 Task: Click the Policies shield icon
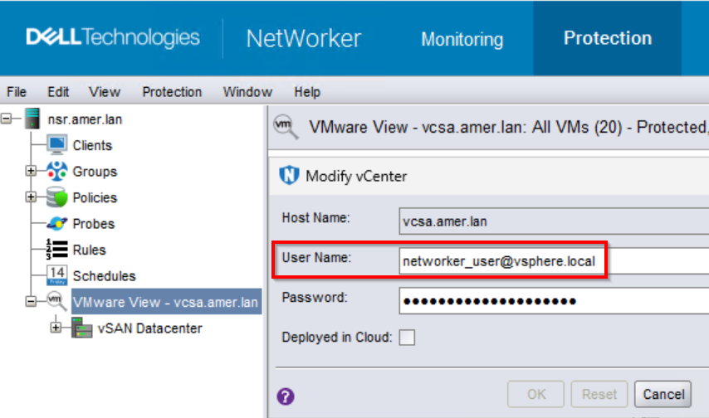click(57, 197)
